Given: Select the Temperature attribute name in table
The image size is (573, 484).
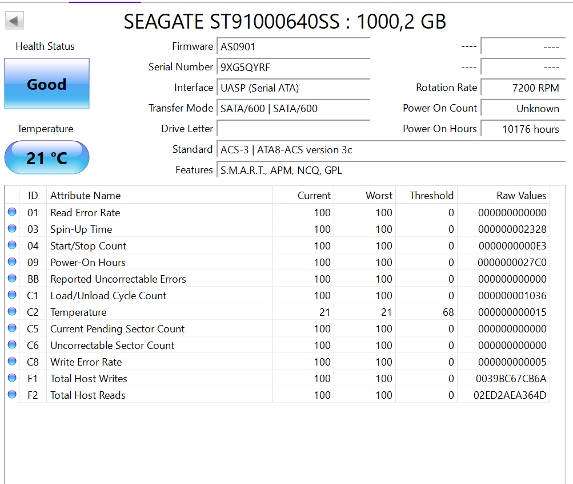Looking at the screenshot, I should (78, 312).
